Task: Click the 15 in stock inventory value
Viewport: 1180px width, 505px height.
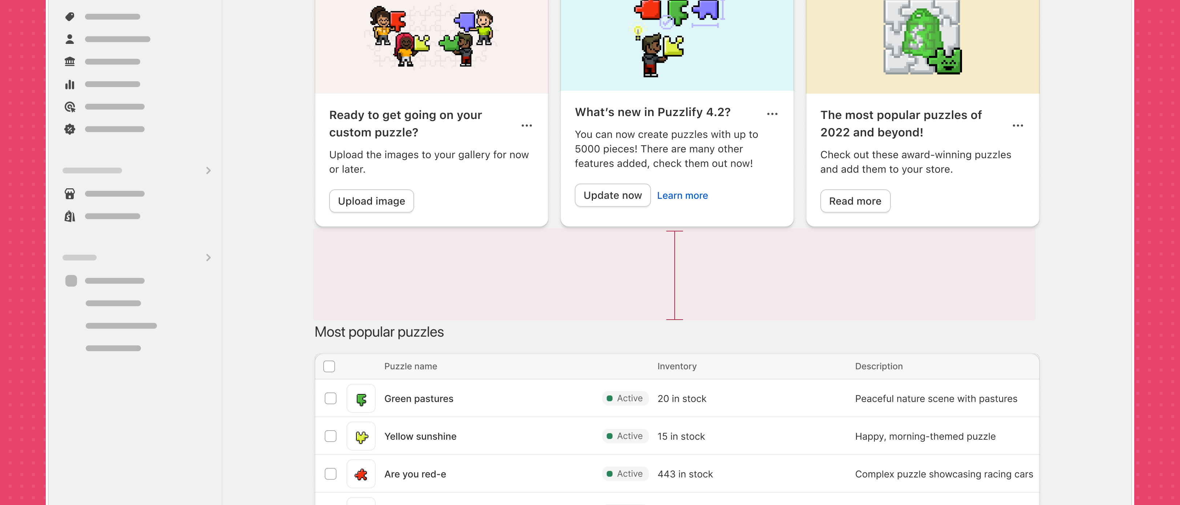Action: [681, 436]
